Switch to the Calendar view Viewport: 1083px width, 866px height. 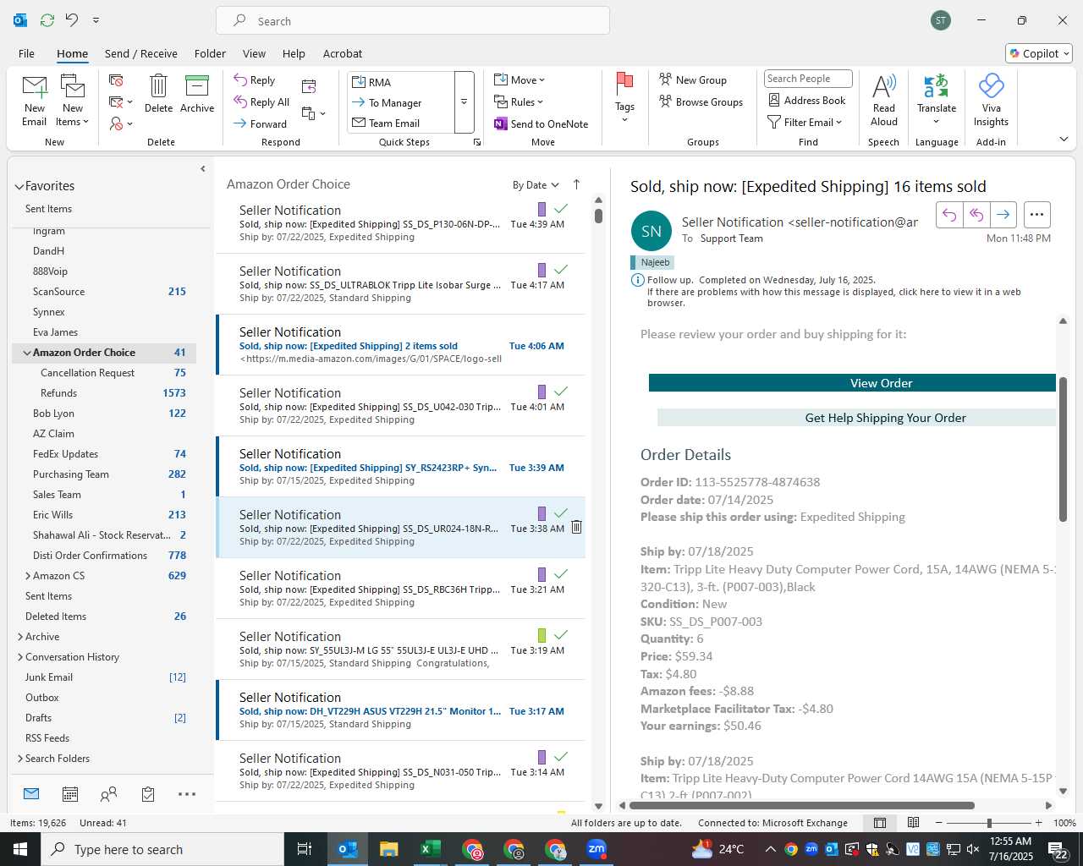(x=70, y=794)
